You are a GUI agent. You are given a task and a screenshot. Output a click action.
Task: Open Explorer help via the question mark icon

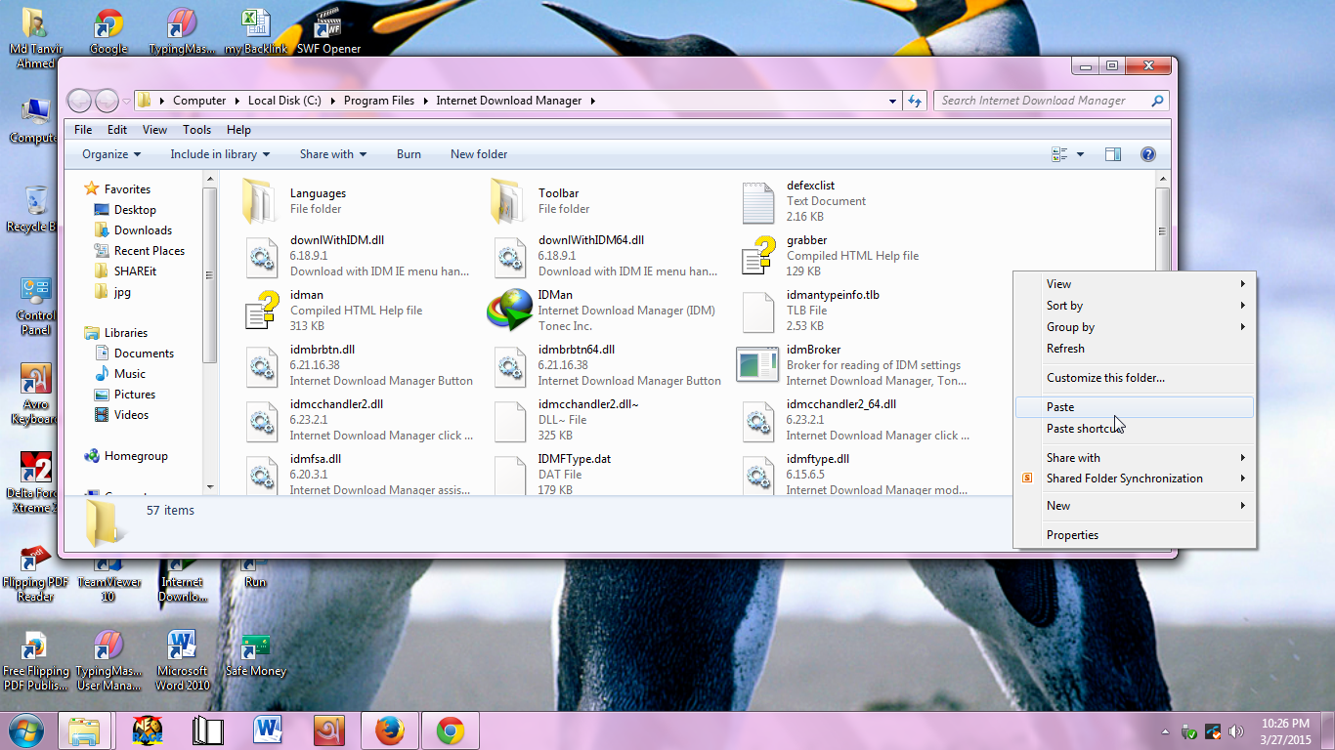[x=1148, y=154]
